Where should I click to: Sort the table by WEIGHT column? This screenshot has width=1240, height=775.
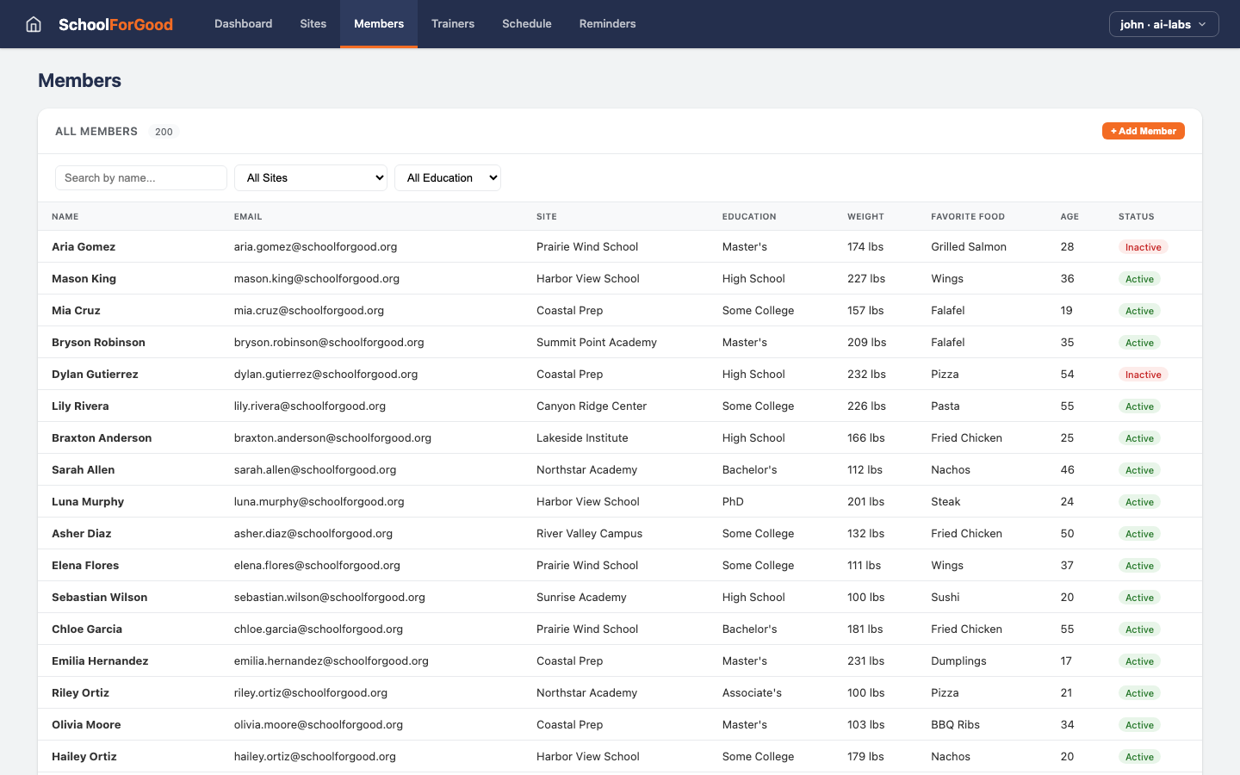click(x=865, y=216)
